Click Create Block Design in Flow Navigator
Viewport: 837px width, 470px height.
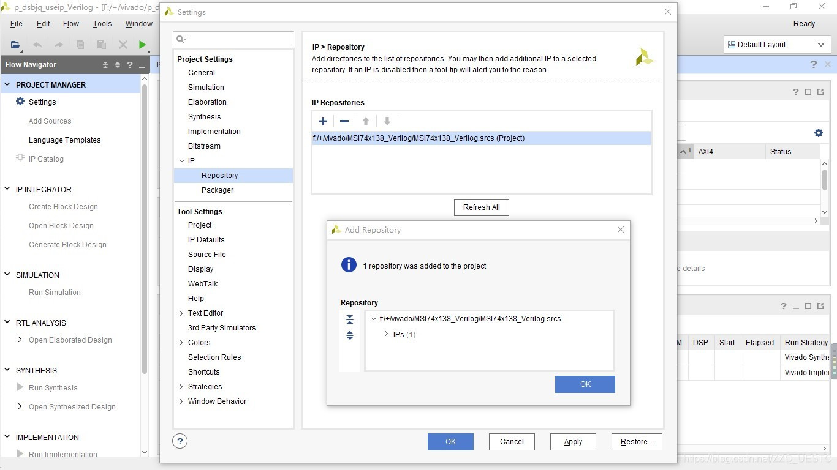tap(63, 207)
